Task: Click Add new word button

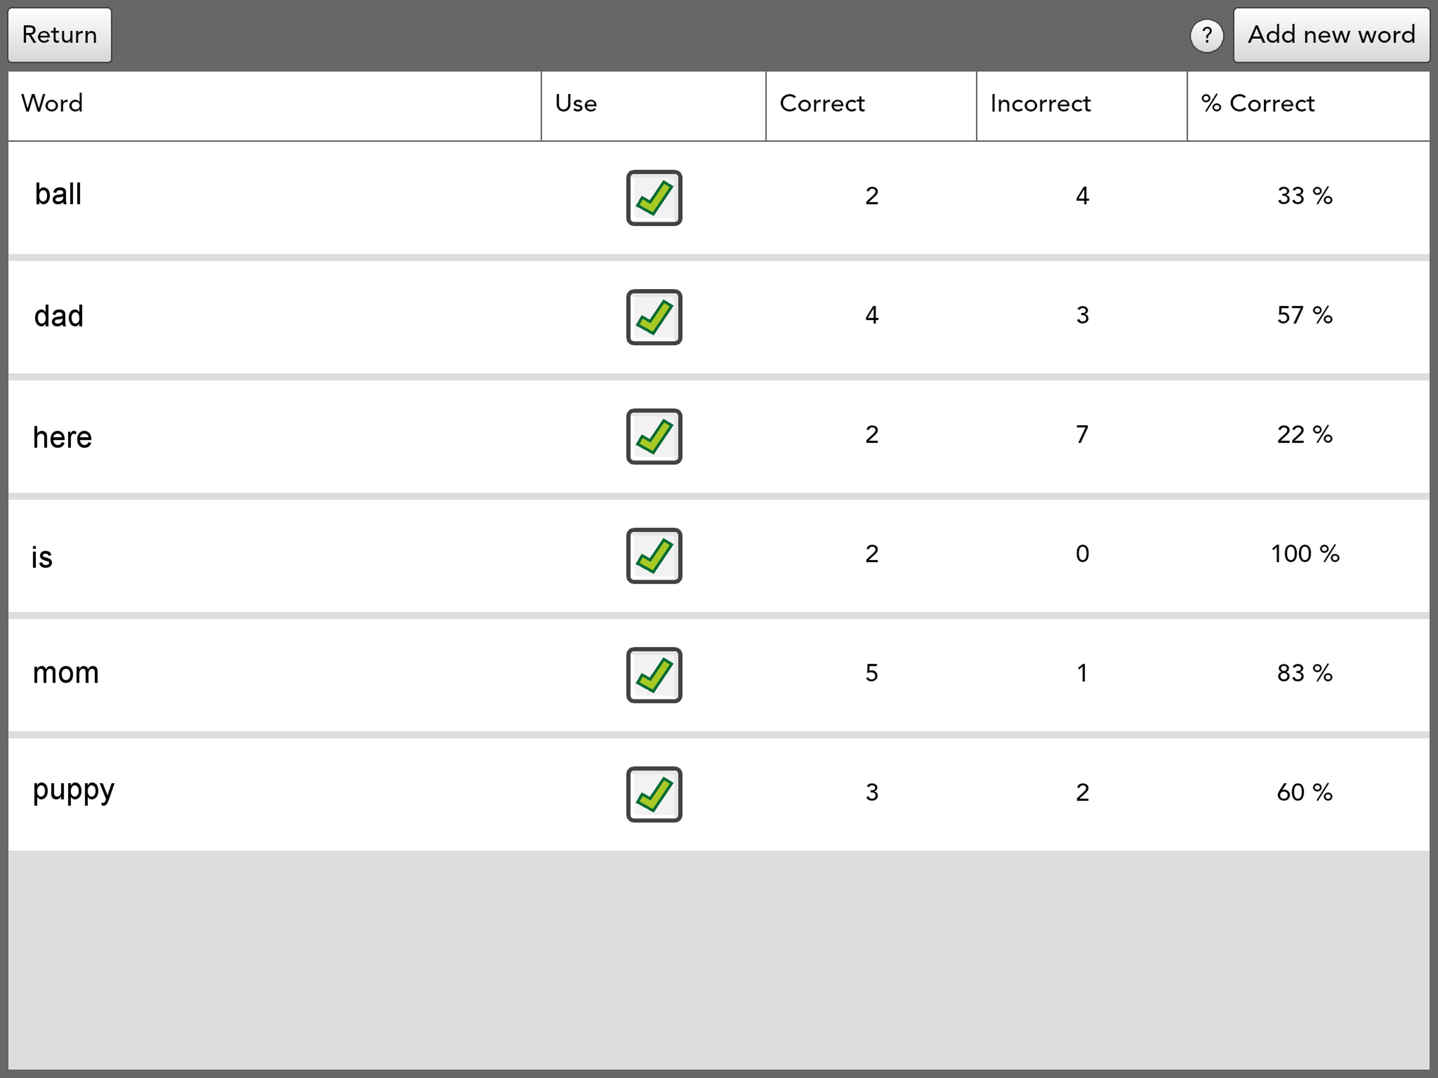Action: click(x=1331, y=35)
